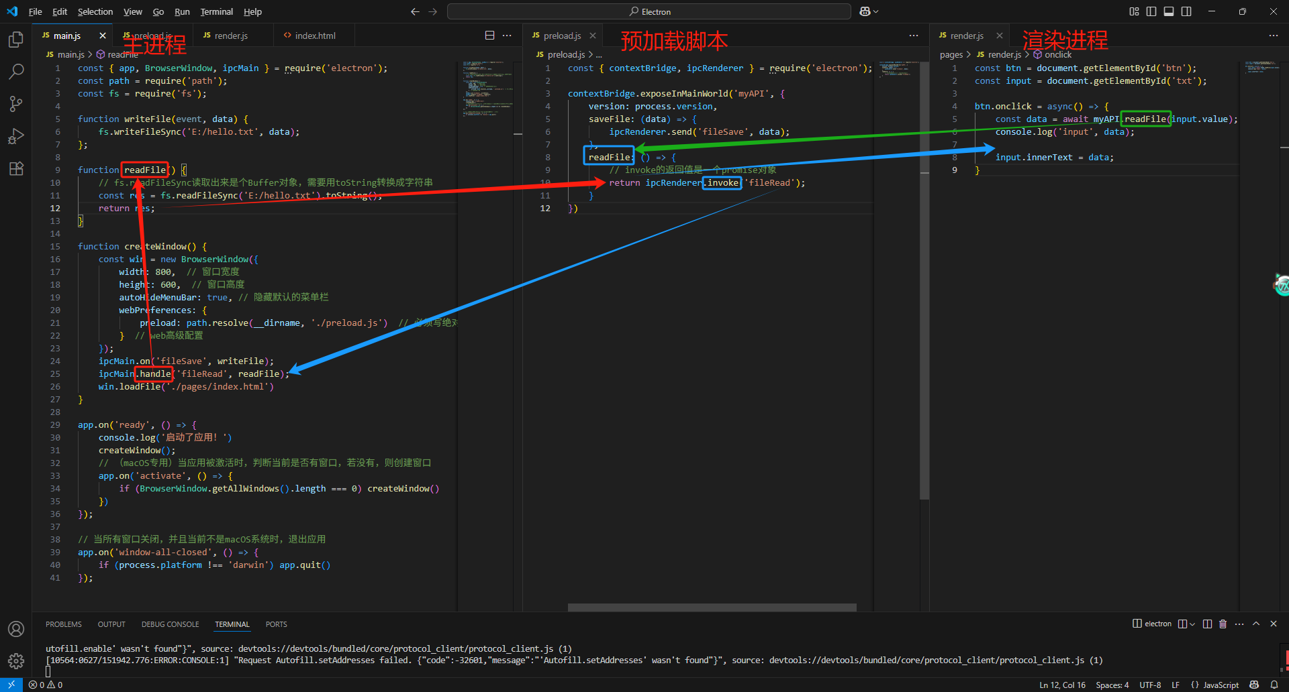Close the main.js tab
1289x692 pixels.
click(x=103, y=36)
